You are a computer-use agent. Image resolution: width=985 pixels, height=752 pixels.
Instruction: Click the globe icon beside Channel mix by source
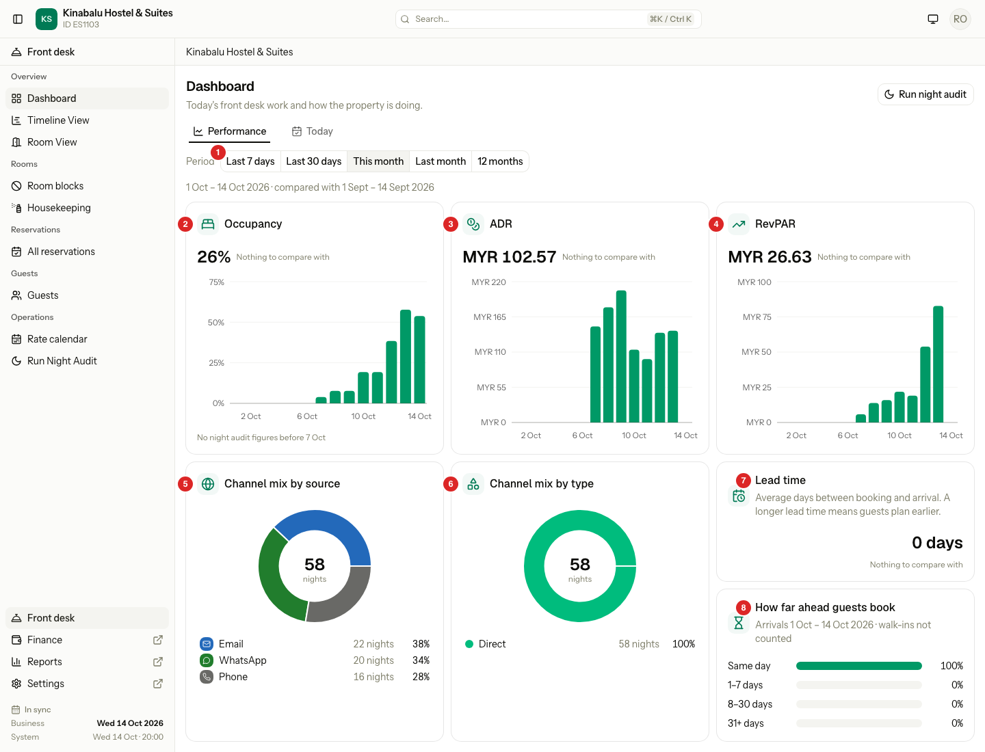pos(208,484)
